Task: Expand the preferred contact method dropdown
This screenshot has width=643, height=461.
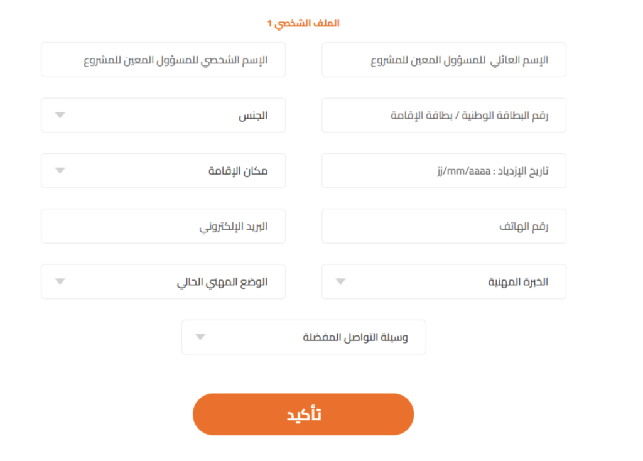Action: click(x=303, y=337)
